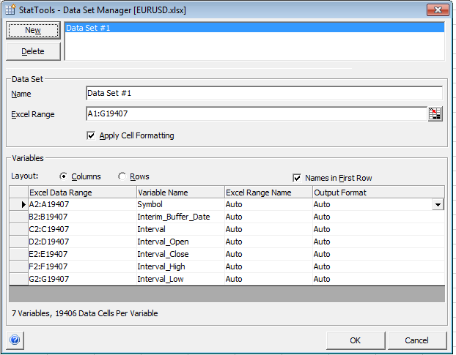The height and width of the screenshot is (355, 456).
Task: Click the Excel range selector icon
Action: pyautogui.click(x=435, y=113)
